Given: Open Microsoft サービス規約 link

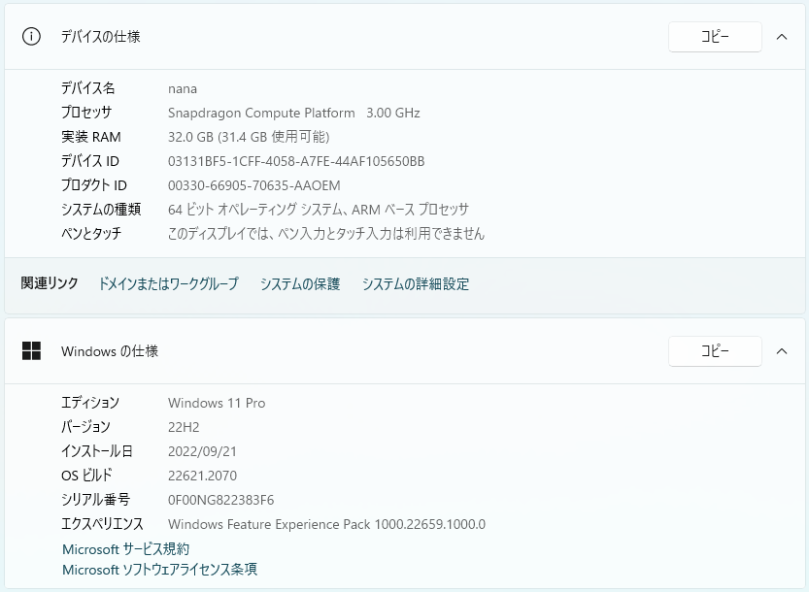Looking at the screenshot, I should click(x=126, y=549).
